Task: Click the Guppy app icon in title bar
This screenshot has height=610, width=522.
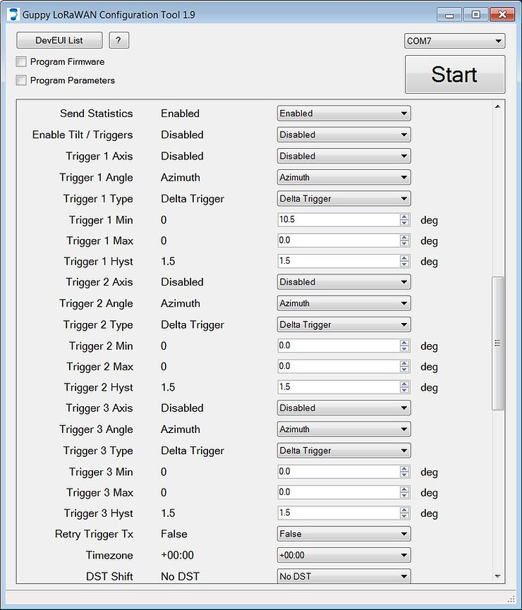Action: coord(13,14)
